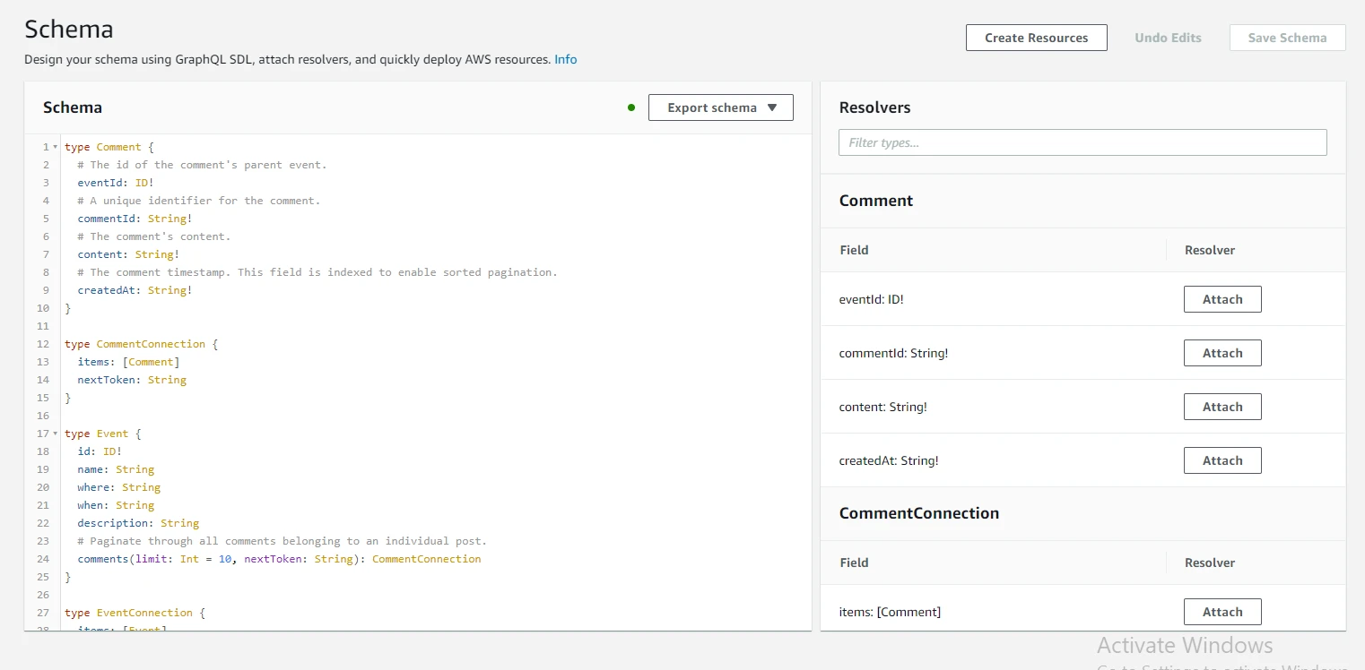Click the Undo Edits button
The height and width of the screenshot is (670, 1365).
pos(1168,38)
